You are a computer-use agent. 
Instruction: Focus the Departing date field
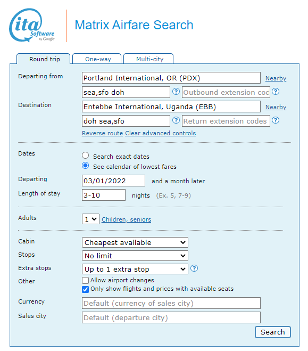[x=113, y=181]
